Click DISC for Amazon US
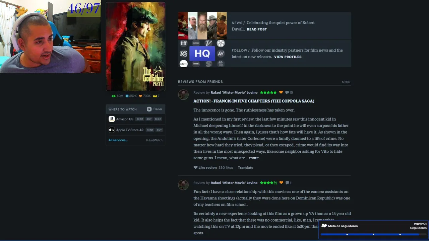The image size is (429, 241). coord(158,119)
